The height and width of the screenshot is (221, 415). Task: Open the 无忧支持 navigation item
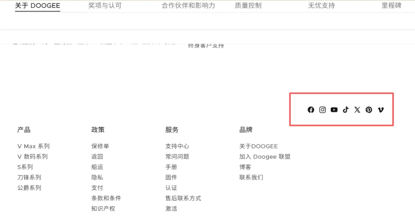[321, 6]
